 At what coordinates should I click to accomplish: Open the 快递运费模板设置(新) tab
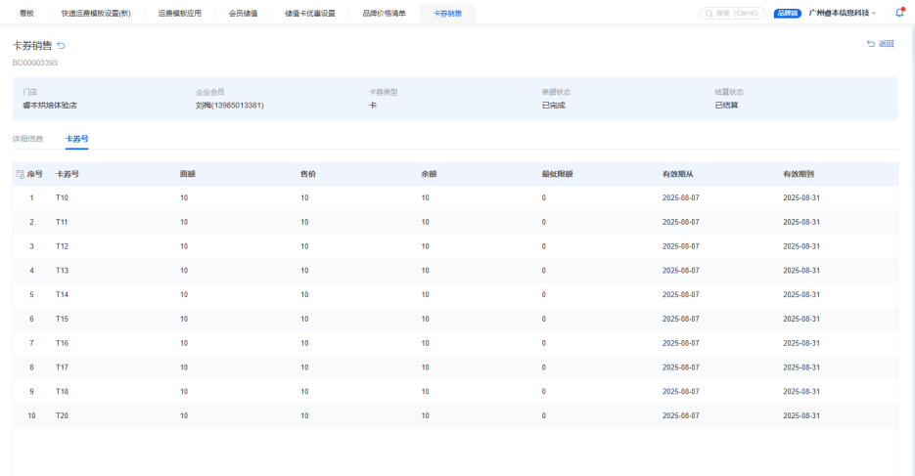[96, 14]
